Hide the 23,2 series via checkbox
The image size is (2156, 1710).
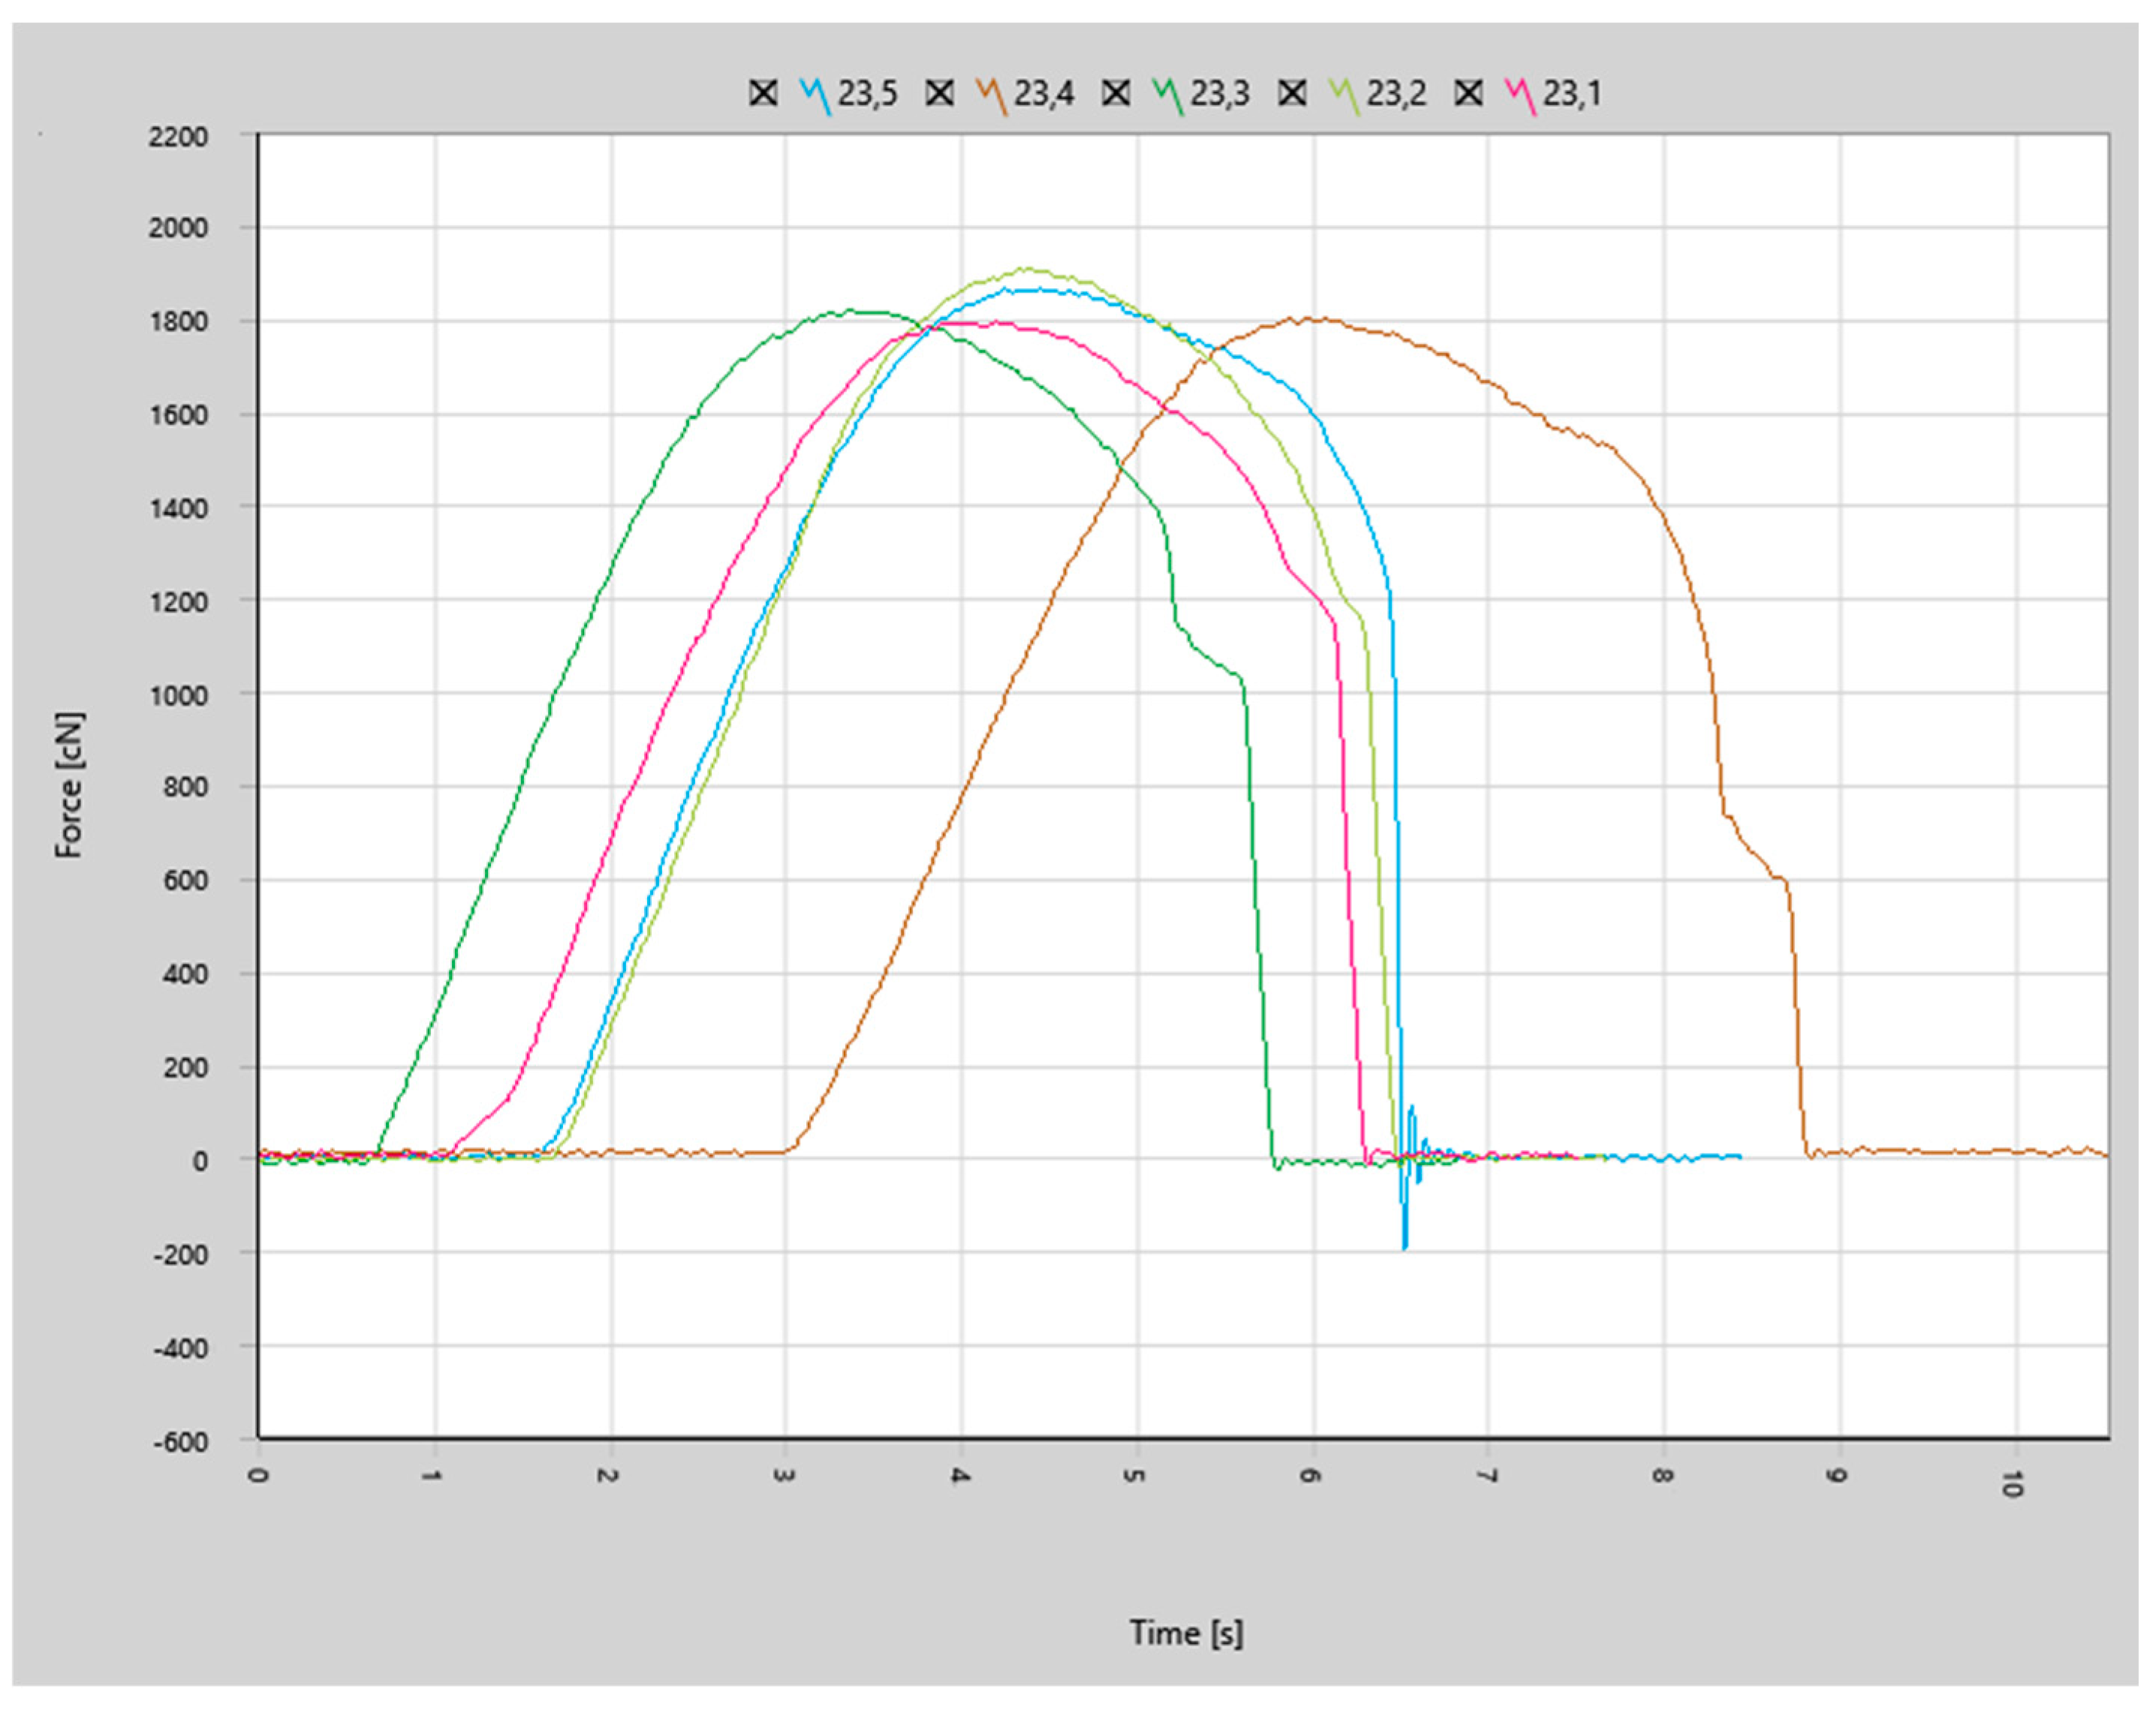[x=1292, y=93]
